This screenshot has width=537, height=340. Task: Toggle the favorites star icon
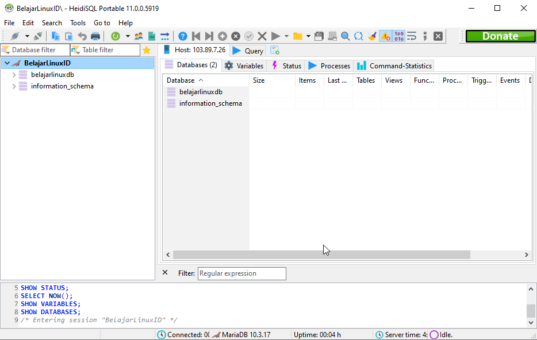147,50
